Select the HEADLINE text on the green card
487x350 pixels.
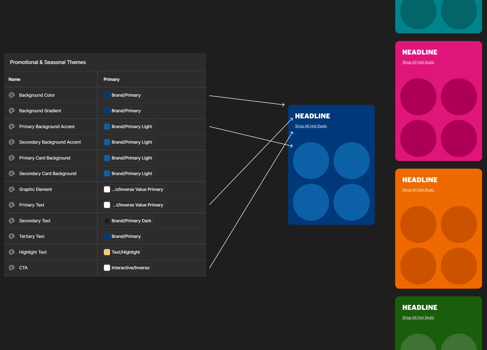(x=420, y=308)
